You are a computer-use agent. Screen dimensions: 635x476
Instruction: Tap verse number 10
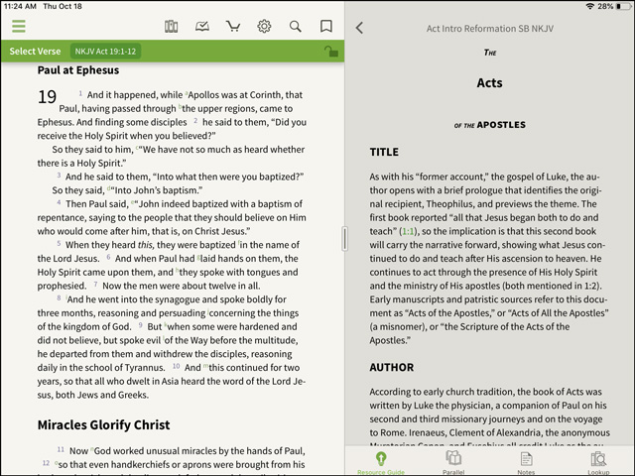coord(177,366)
